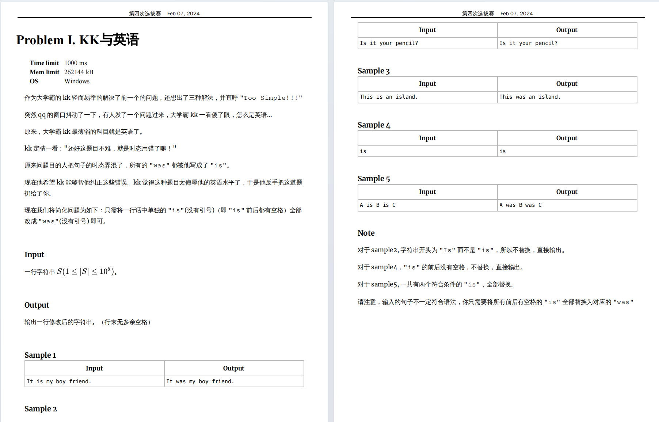Click the 'Output' column header of Sample 3 table
The width and height of the screenshot is (659, 422).
click(x=567, y=84)
